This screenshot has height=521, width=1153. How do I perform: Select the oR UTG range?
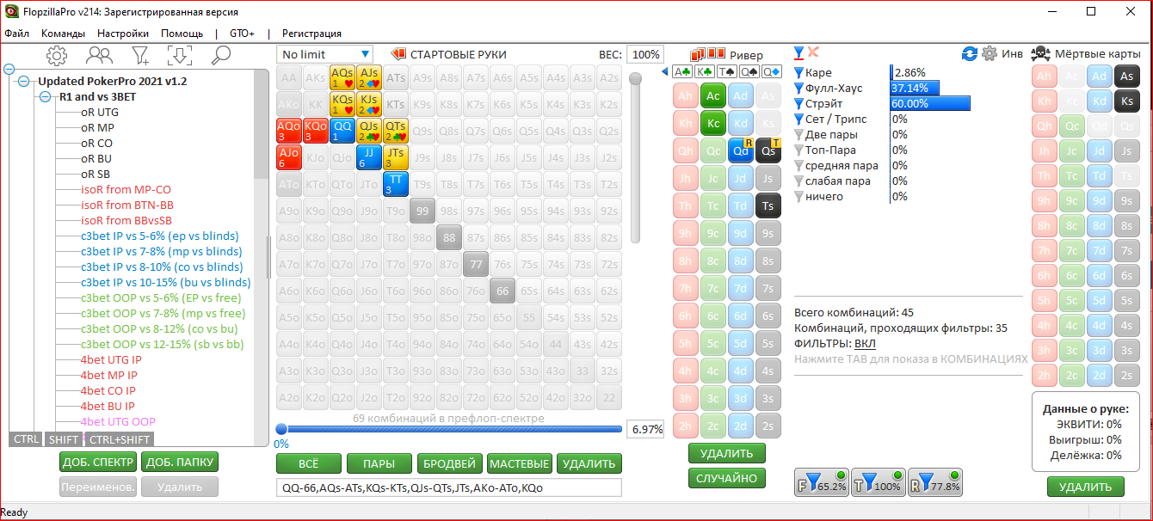[100, 112]
